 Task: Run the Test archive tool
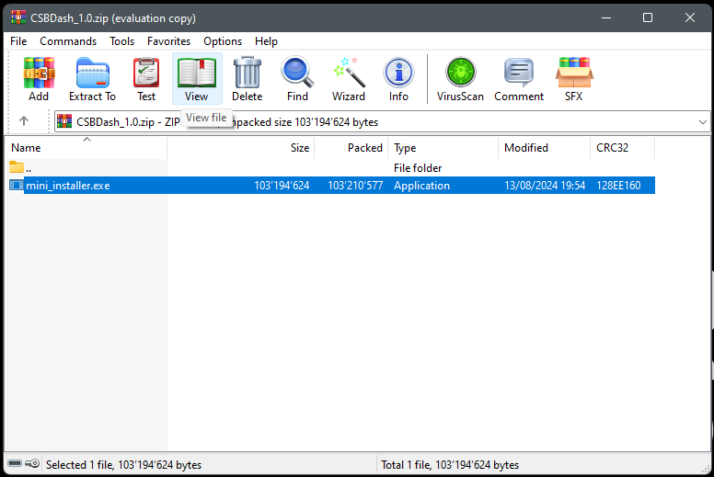(x=146, y=78)
